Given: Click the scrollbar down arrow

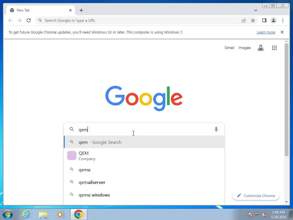Looking at the screenshot, I should click(x=286, y=202).
